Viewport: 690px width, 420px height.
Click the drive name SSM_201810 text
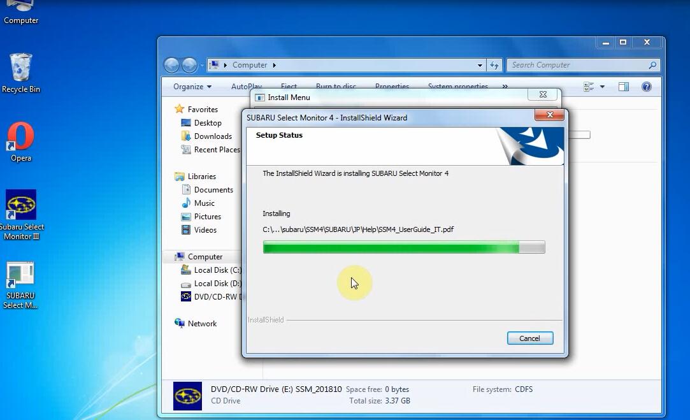(x=319, y=389)
